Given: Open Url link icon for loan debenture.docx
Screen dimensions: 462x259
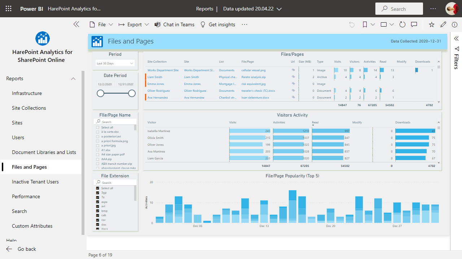Looking at the screenshot, I should pyautogui.click(x=293, y=97).
